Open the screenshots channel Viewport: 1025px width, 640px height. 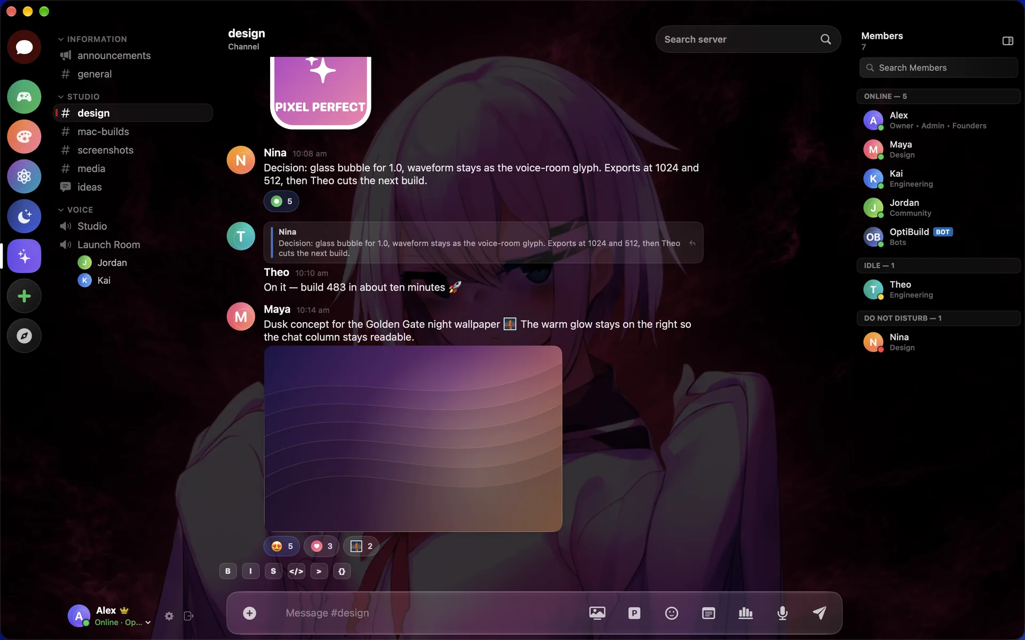click(133, 150)
